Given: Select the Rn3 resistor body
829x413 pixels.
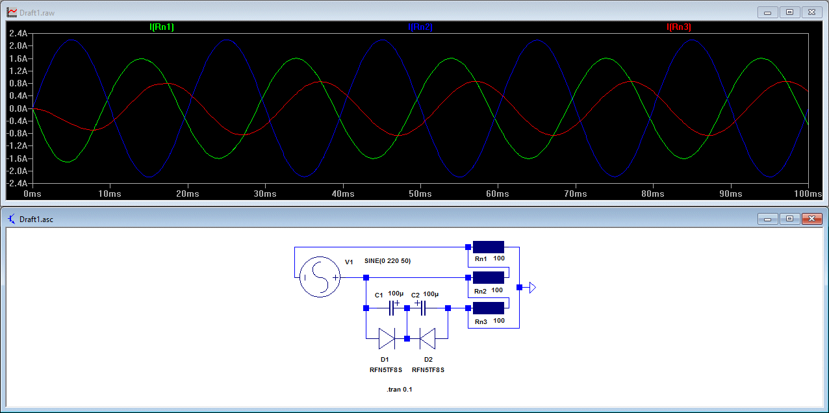Looking at the screenshot, I should tap(488, 308).
